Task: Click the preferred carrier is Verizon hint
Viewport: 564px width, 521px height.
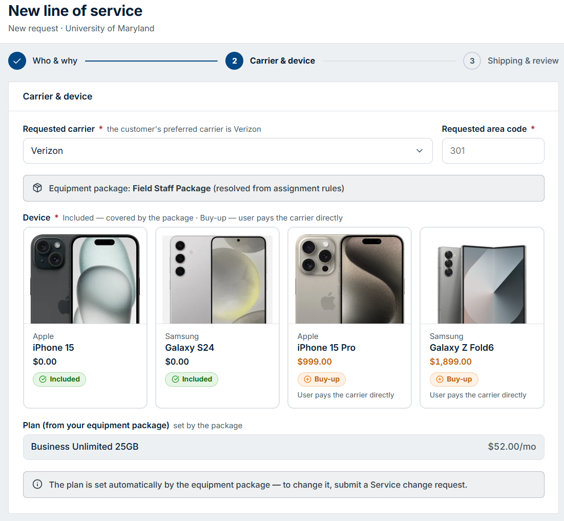Action: coord(184,129)
